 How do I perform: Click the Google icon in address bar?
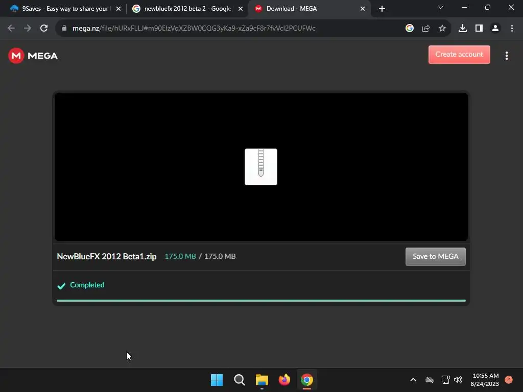[x=410, y=29]
